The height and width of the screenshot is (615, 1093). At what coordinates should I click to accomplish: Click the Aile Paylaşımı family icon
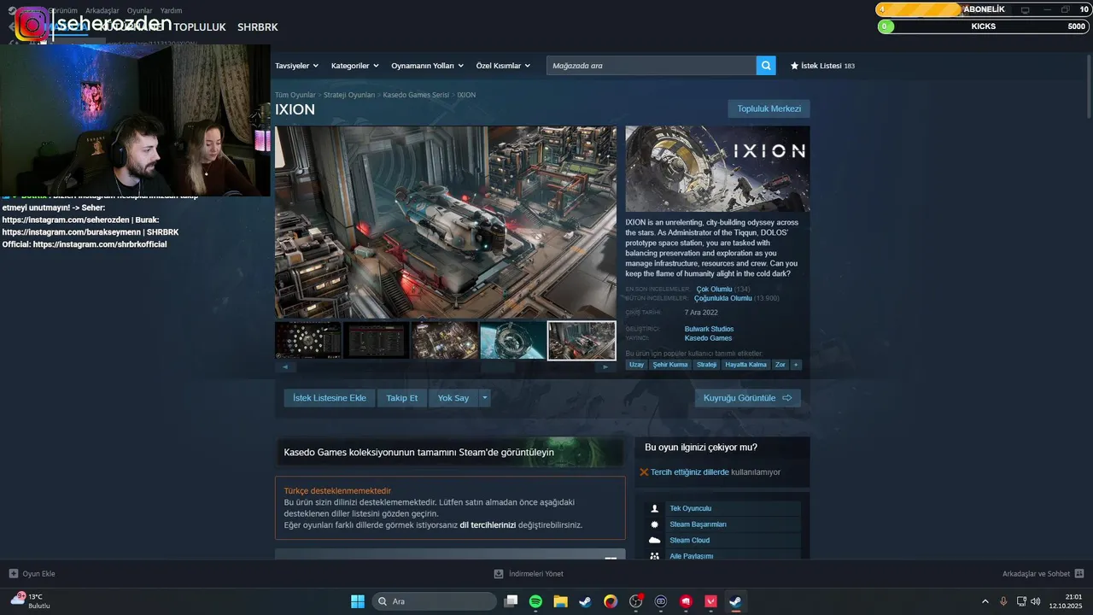pyautogui.click(x=655, y=556)
